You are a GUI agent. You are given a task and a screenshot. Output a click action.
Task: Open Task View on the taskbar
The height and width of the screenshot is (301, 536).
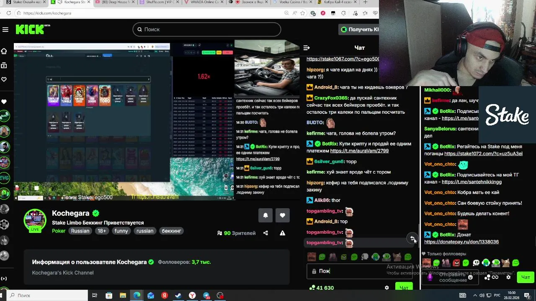pos(95,296)
